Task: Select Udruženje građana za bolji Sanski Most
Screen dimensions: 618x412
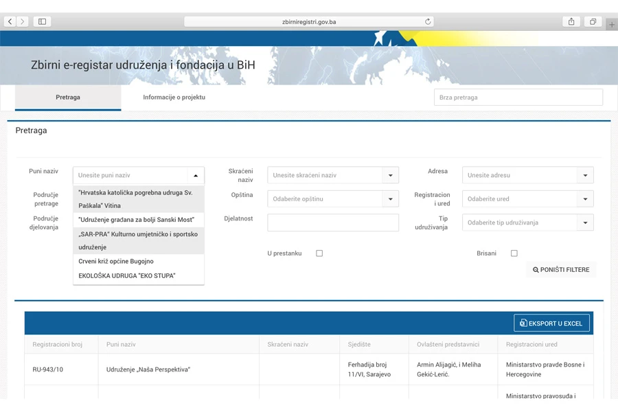Action: [x=139, y=220]
